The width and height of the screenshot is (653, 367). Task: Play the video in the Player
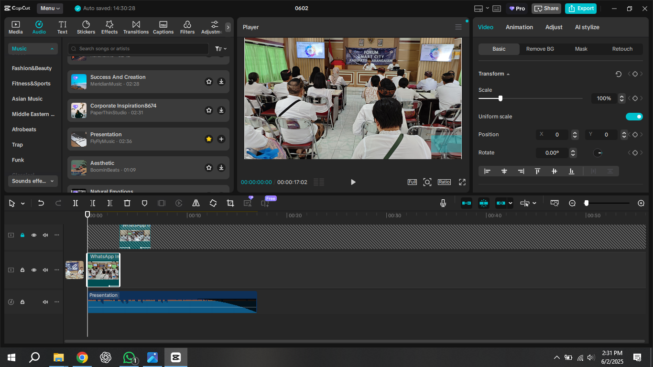tap(353, 182)
